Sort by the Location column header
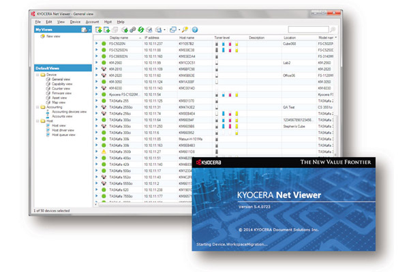The width and height of the screenshot is (409, 272). click(290, 38)
